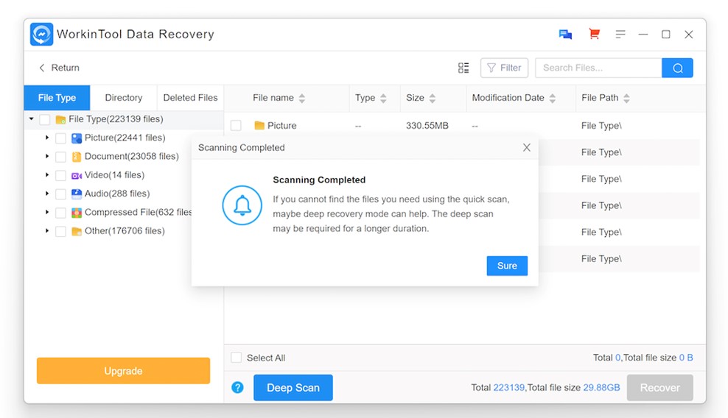This screenshot has height=418, width=728.
Task: Go back with Return
Action: (59, 68)
